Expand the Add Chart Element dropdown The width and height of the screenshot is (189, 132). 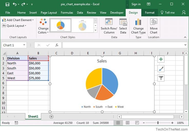(x=18, y=20)
